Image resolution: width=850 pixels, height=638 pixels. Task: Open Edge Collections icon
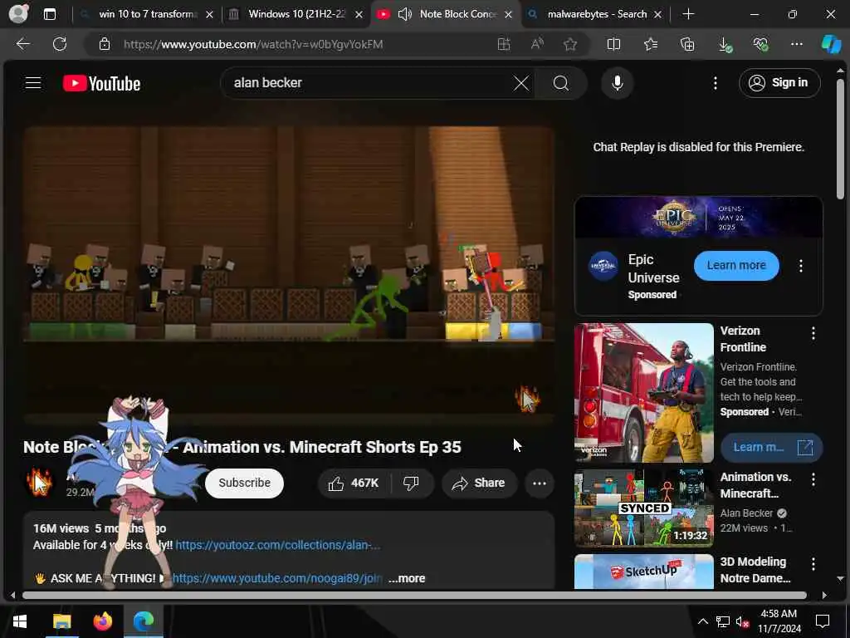click(x=687, y=44)
